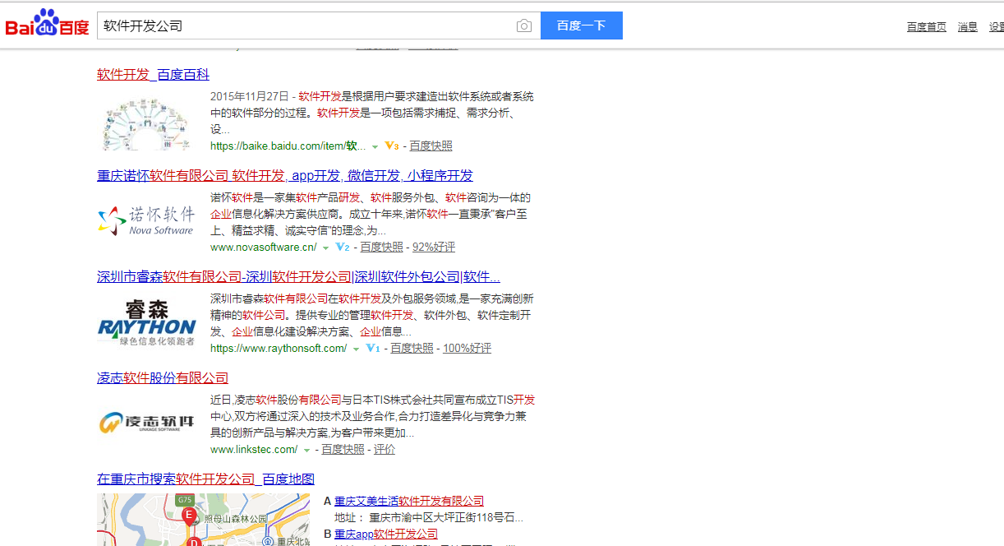Expand dropdown arrow after novasoftware.cn URL
This screenshot has height=546, width=1004.
coord(325,248)
